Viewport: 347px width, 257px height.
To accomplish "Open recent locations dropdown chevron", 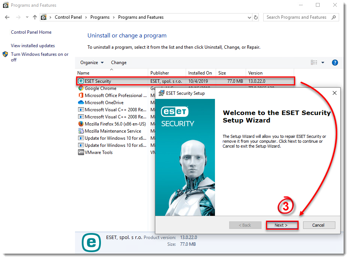I will pos(27,17).
